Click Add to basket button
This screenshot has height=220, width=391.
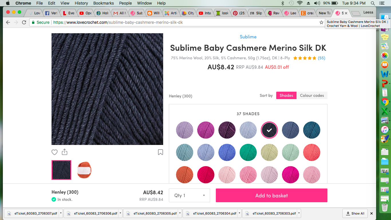click(271, 195)
